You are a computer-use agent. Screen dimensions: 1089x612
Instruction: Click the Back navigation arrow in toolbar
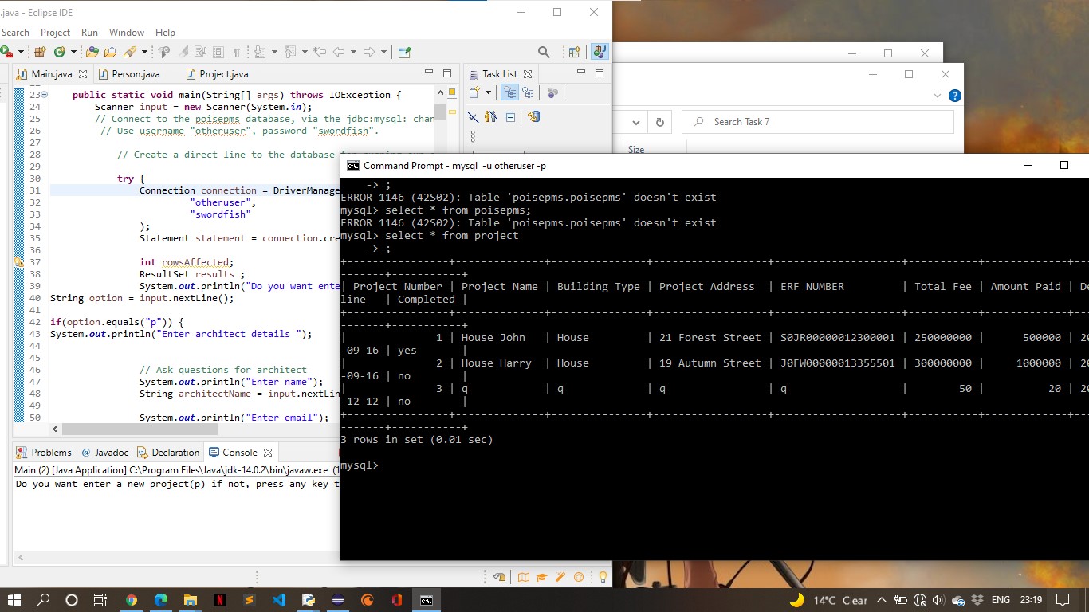339,52
